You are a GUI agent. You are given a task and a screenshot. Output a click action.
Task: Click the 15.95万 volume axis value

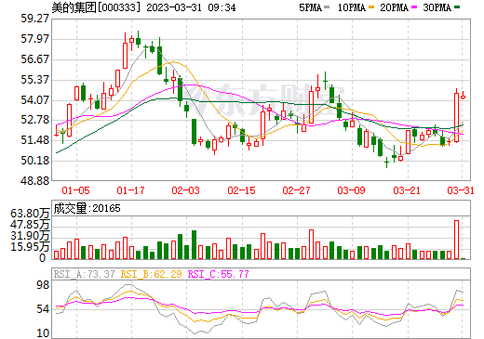click(x=30, y=247)
